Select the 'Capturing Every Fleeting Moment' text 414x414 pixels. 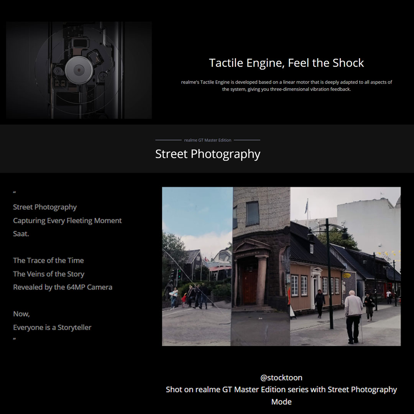67,220
